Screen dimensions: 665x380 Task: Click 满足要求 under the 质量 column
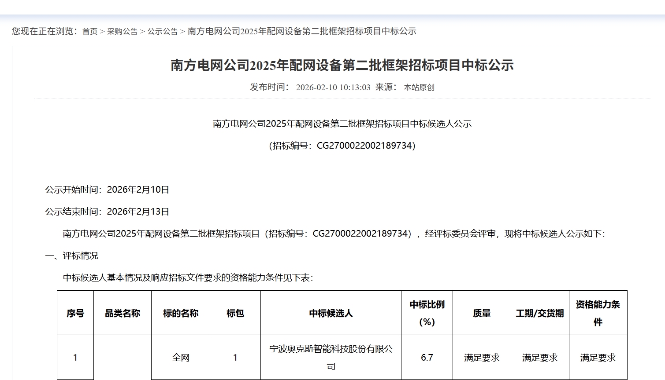click(482, 358)
